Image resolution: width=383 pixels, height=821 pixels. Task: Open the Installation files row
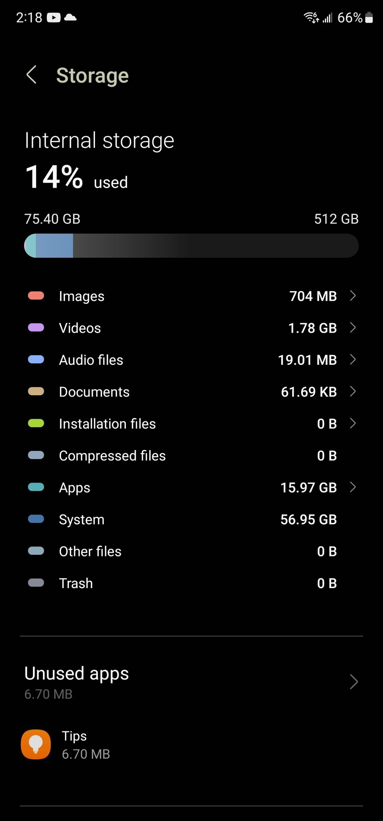(191, 424)
